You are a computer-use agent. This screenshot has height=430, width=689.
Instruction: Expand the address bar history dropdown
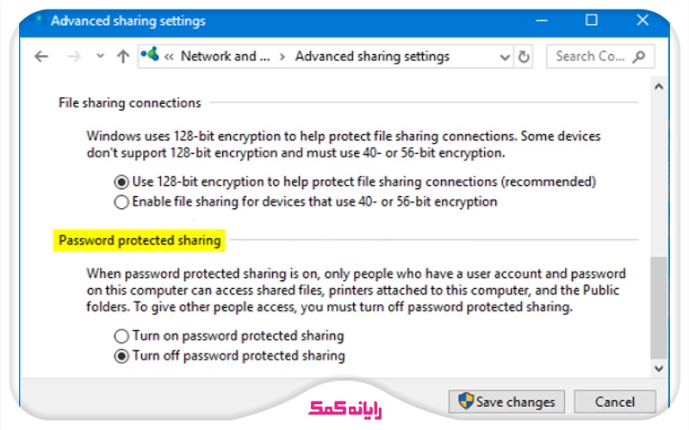(x=505, y=57)
